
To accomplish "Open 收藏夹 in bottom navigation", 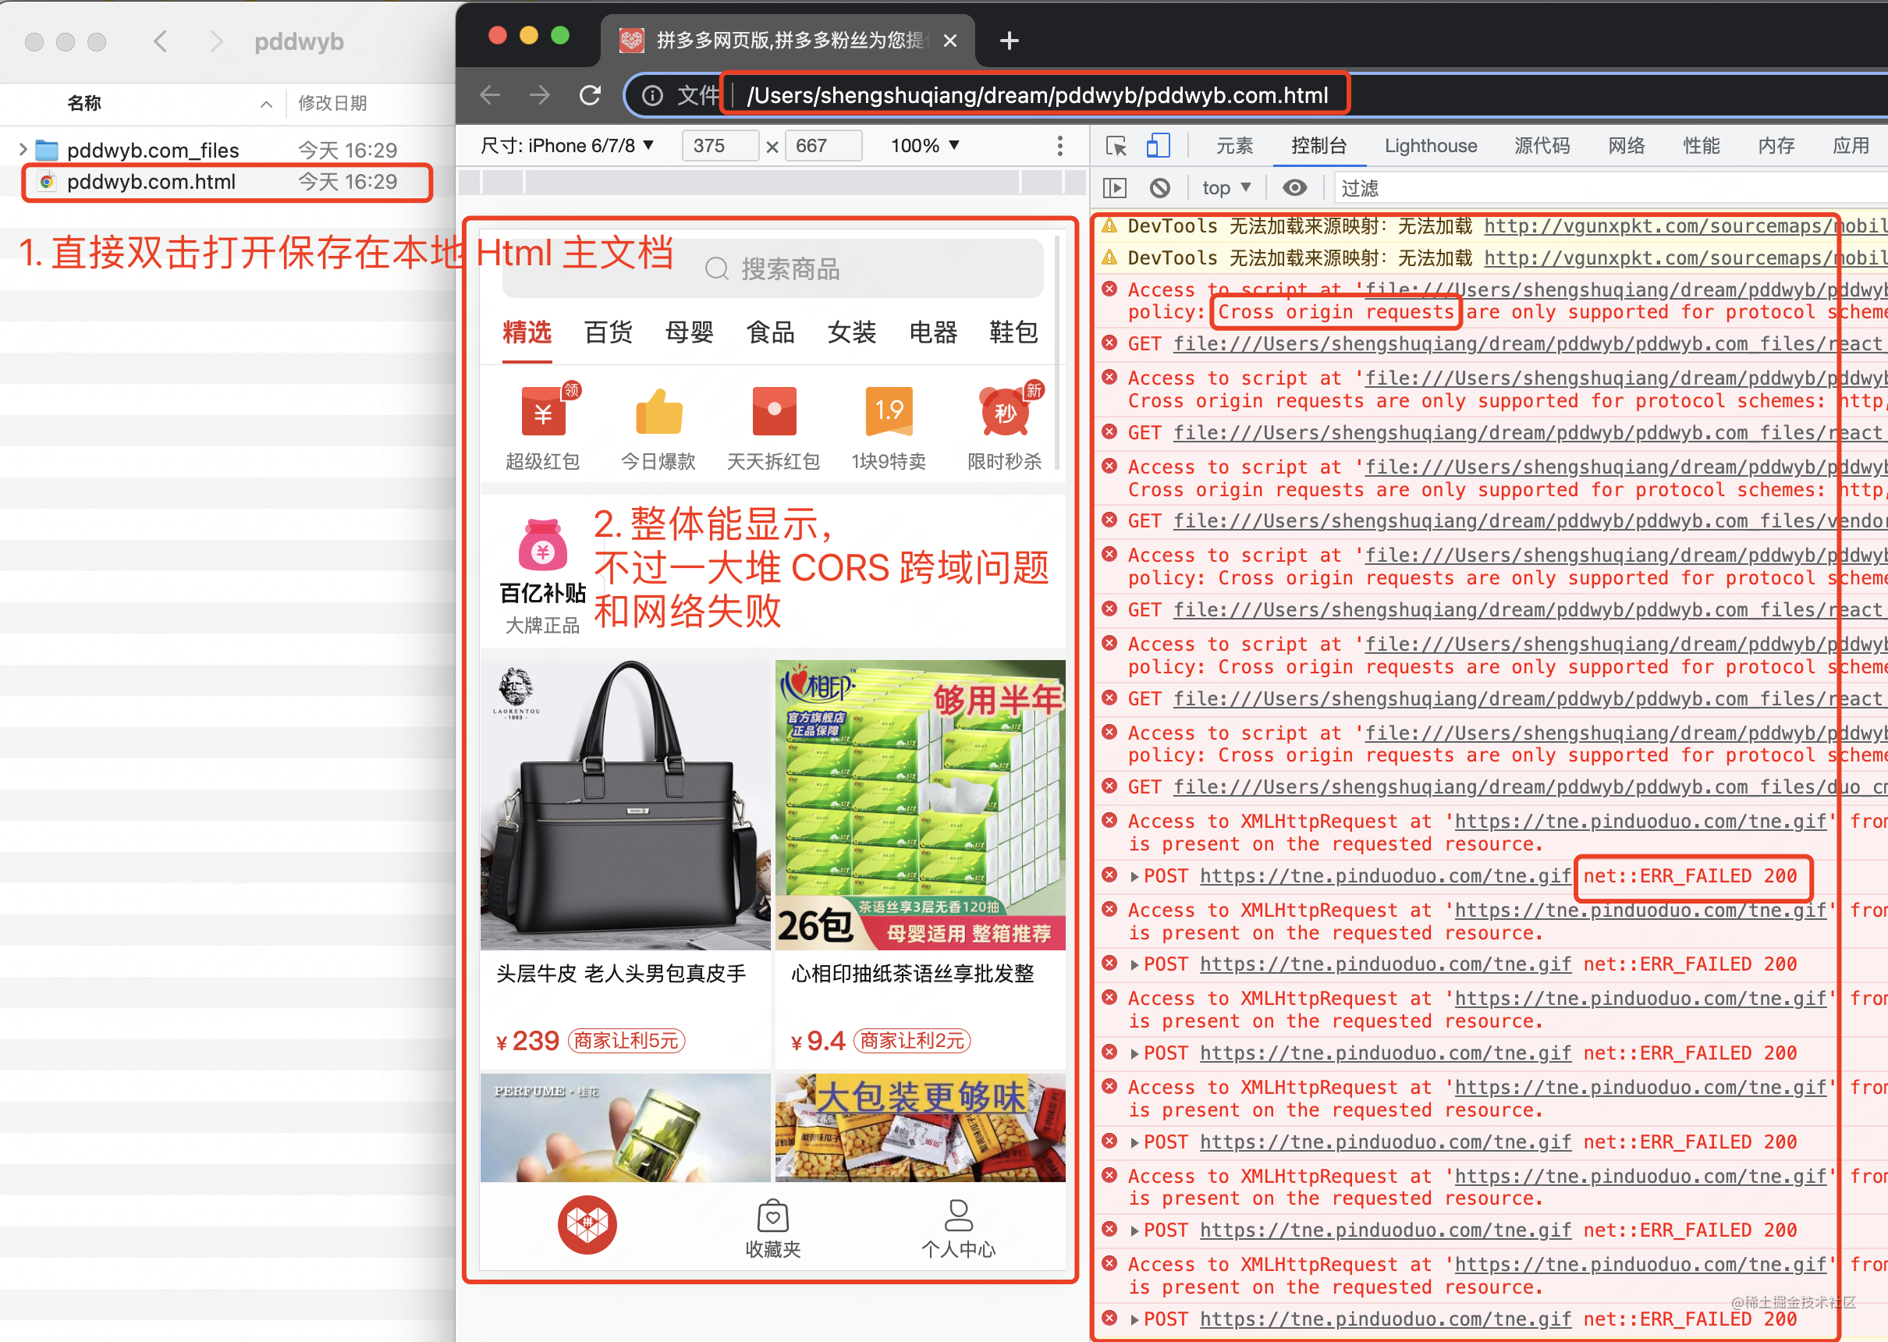I will (x=772, y=1230).
